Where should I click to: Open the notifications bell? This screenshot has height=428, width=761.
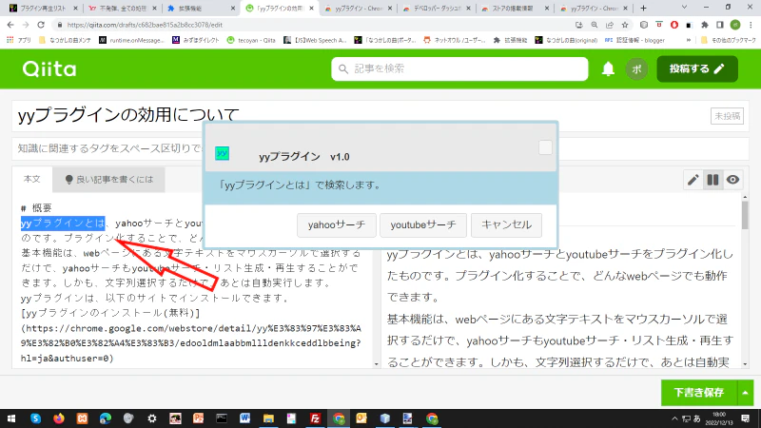608,68
